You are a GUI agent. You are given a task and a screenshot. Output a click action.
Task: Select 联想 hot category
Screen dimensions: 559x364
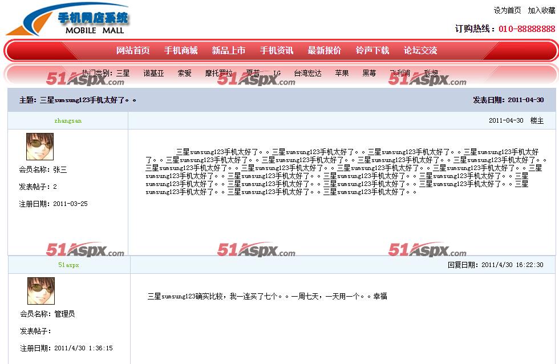431,73
